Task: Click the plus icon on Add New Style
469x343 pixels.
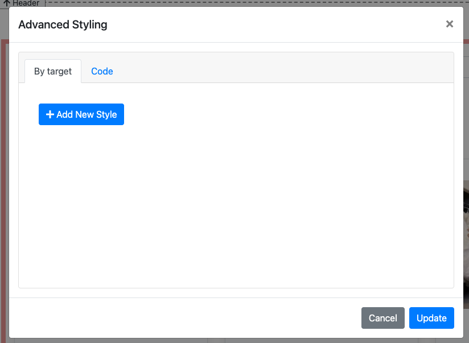Action: pos(50,114)
